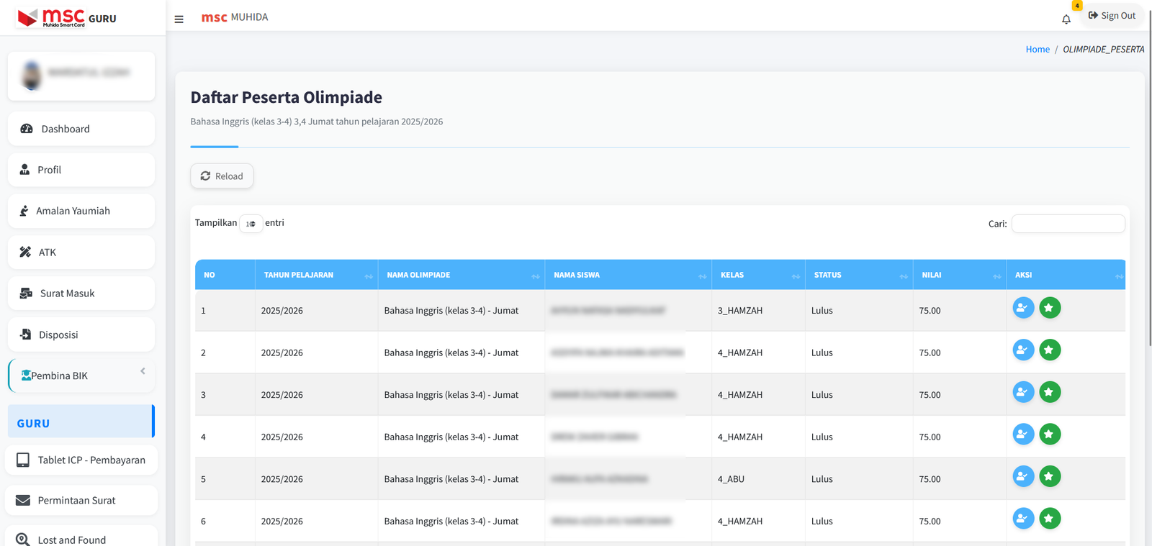Viewport: 1152px width, 546px height.
Task: Click the ATK tools icon
Action: pos(25,252)
